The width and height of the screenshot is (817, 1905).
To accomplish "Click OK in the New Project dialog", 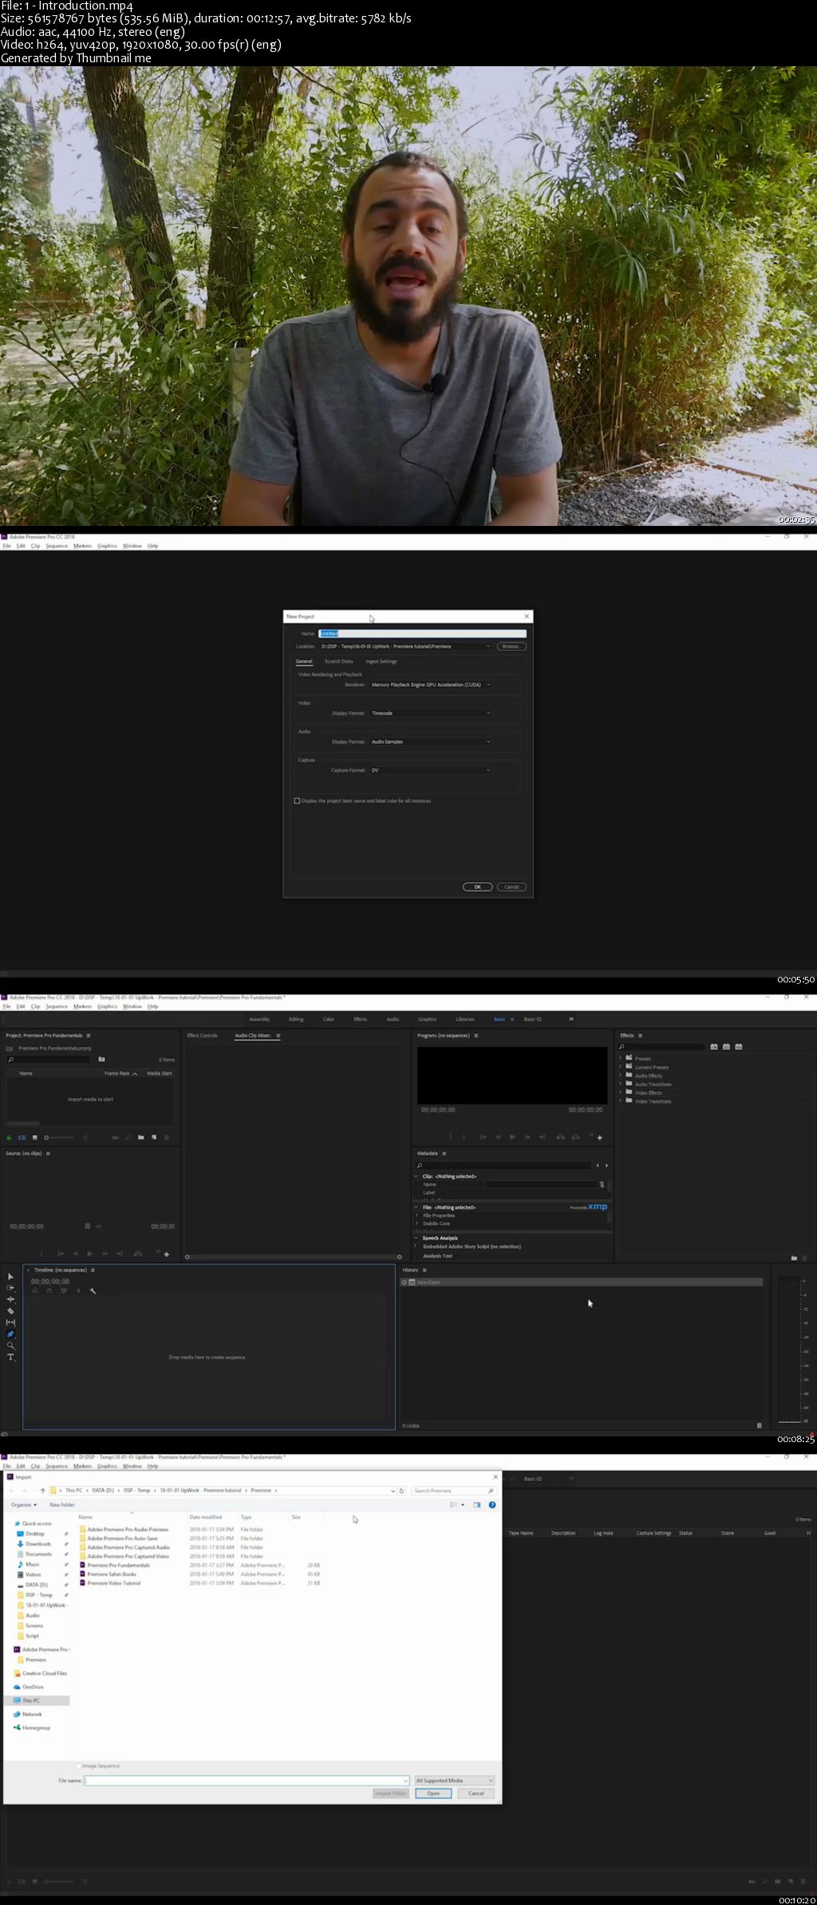I will tap(478, 887).
